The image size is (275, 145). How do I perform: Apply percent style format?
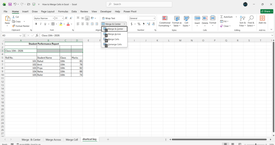coord(139,24)
